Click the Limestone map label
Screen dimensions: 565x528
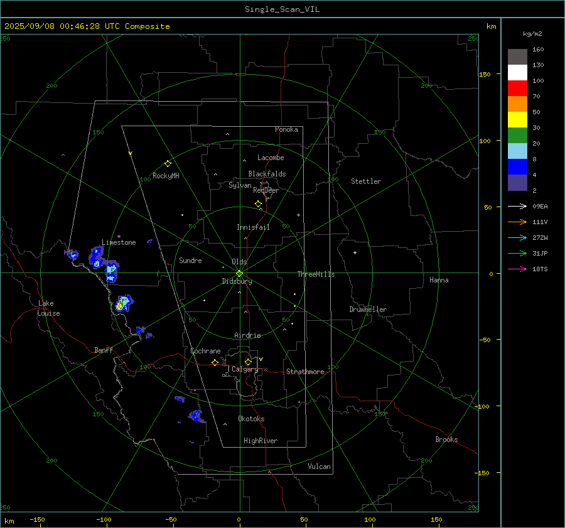tap(119, 242)
